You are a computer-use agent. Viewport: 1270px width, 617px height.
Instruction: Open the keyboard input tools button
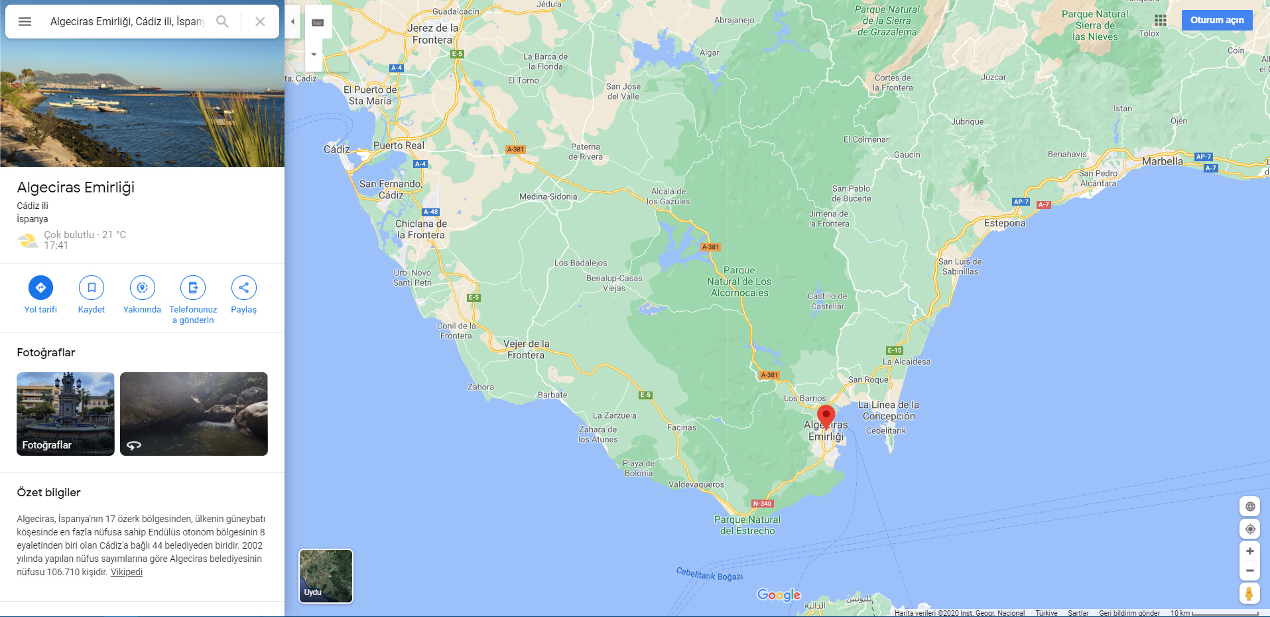coord(318,23)
